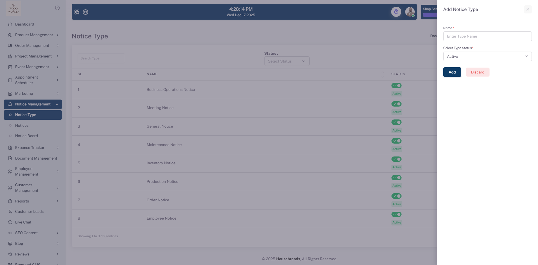Click the Customer Leads person icon

click(10, 212)
